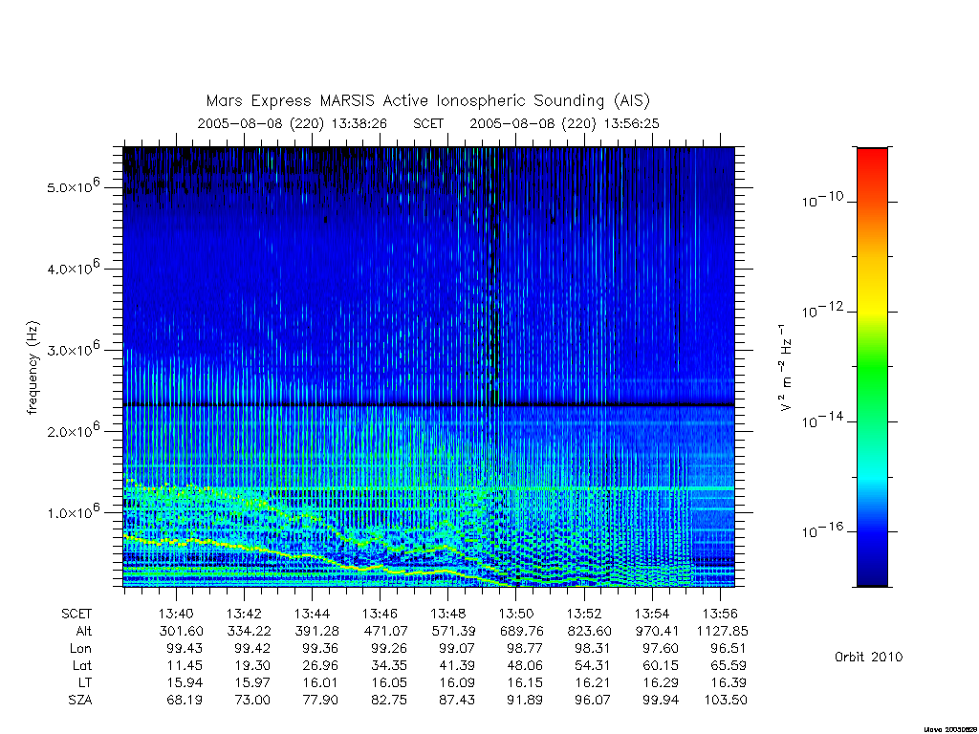Click the 10^-16 color bar label

[x=822, y=530]
